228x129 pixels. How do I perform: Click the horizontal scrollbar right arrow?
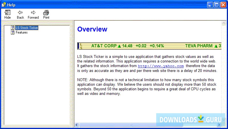pyautogui.click(x=219, y=125)
